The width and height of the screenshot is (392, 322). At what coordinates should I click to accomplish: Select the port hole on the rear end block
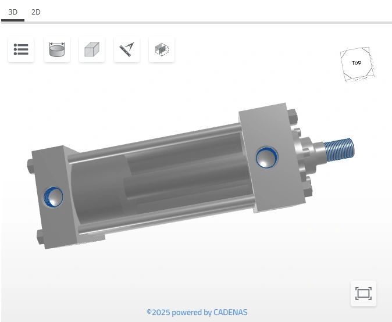(x=54, y=196)
